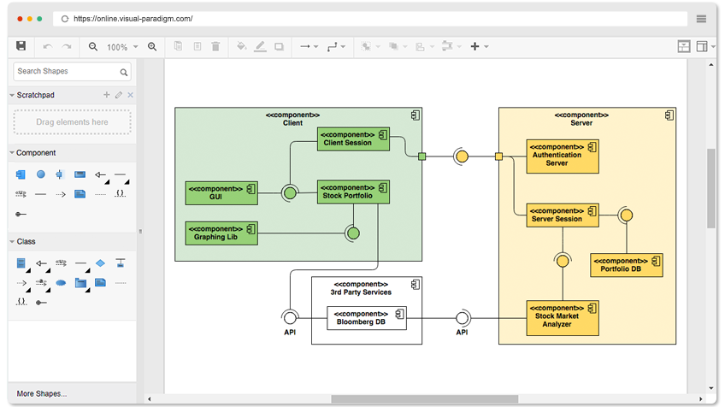Click the Undo arrow icon
725x407 pixels.
pyautogui.click(x=48, y=47)
